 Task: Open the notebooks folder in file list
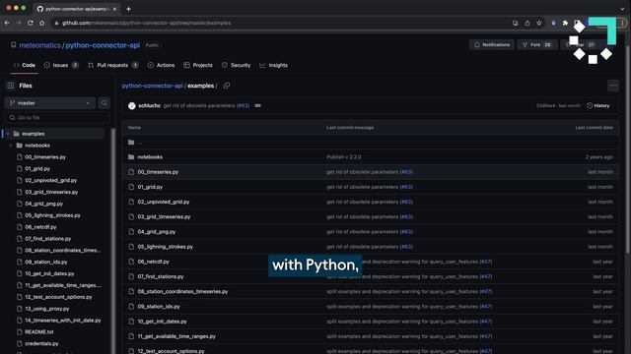click(x=150, y=157)
